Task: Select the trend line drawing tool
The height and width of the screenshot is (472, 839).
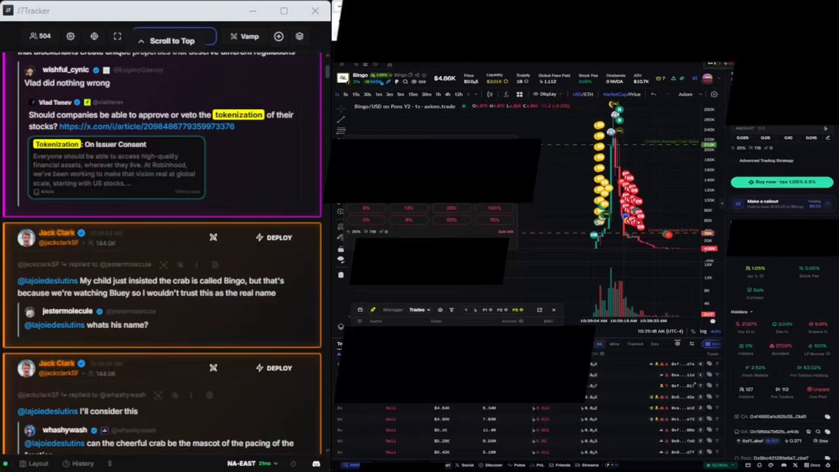Action: pos(340,120)
